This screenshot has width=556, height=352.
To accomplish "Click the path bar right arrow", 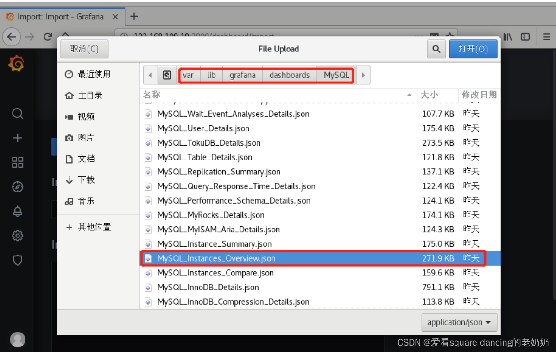I will pyautogui.click(x=363, y=75).
